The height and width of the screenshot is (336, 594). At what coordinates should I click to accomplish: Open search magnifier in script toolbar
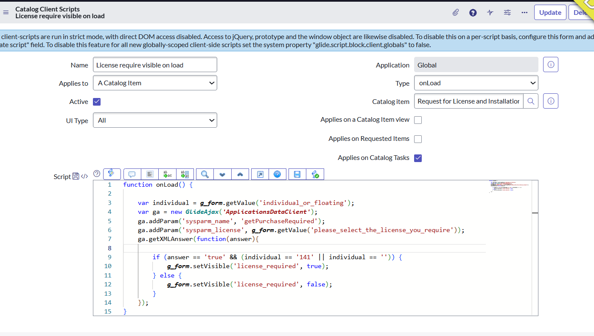tap(205, 174)
